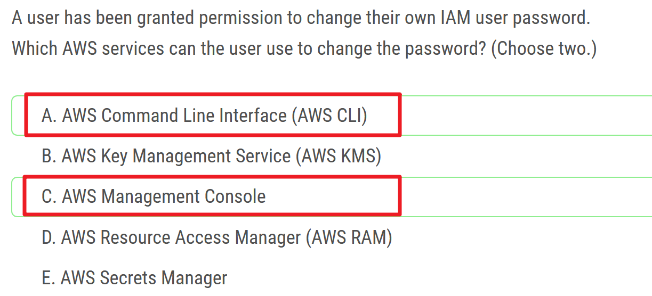Image resolution: width=652 pixels, height=296 pixels.
Task: Click empty space in green-outlined row C
Action: click(522, 196)
